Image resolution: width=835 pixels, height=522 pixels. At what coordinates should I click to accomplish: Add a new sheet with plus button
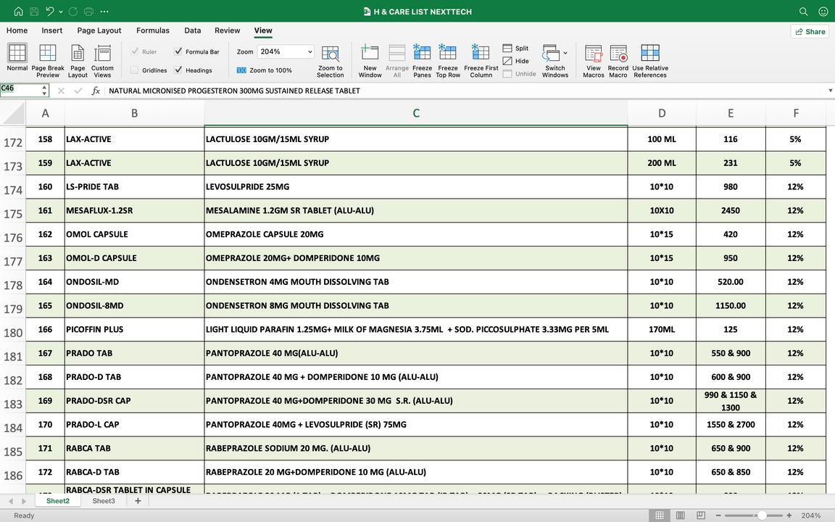pyautogui.click(x=138, y=501)
